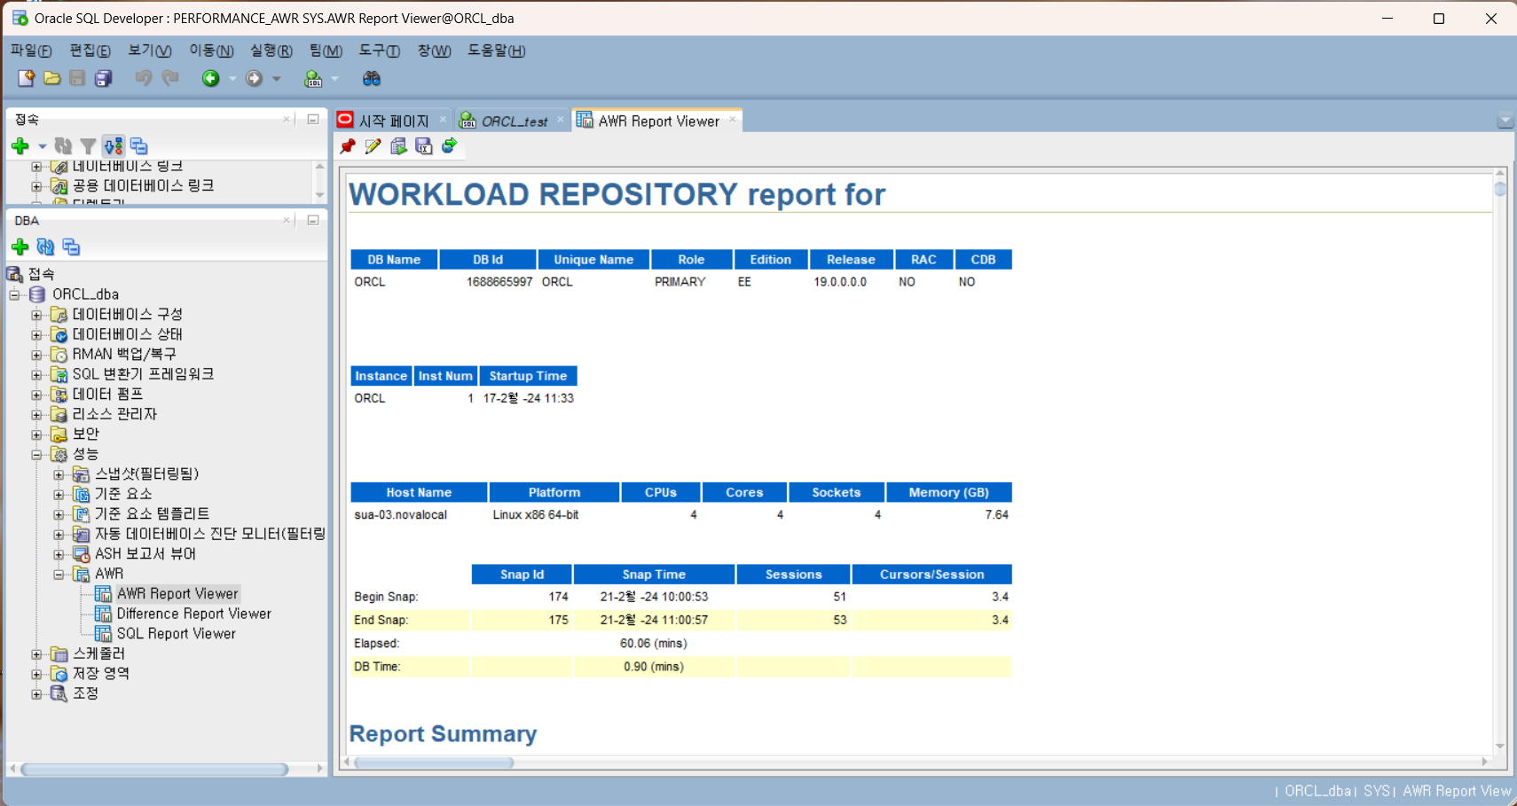Select SQL Report Viewer in tree
Screen dimensions: 1517x806
[x=177, y=634]
